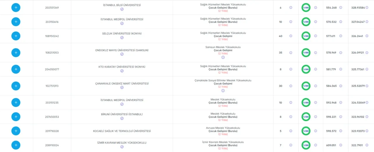This screenshot has height=152, width=374.
Task: Toggle verified check under İstanbul Bilgi Üniversitesi
Action: [x=122, y=9]
